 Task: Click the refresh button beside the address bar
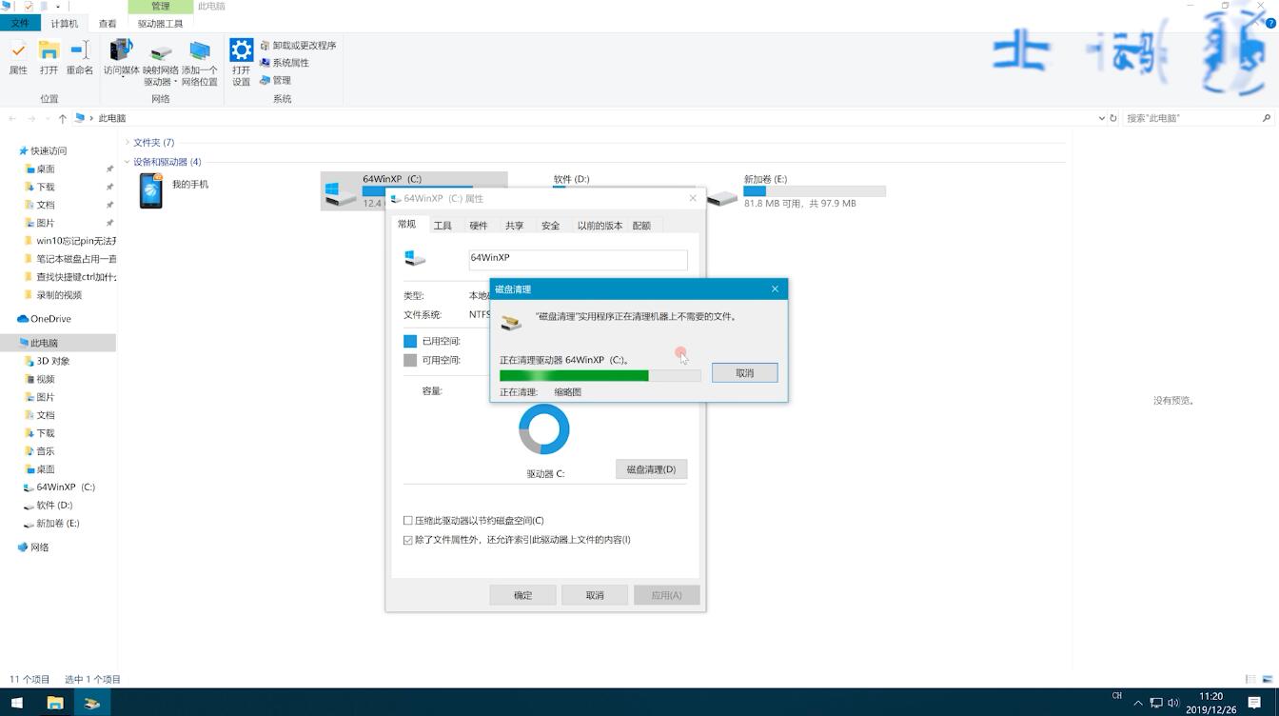tap(1113, 118)
